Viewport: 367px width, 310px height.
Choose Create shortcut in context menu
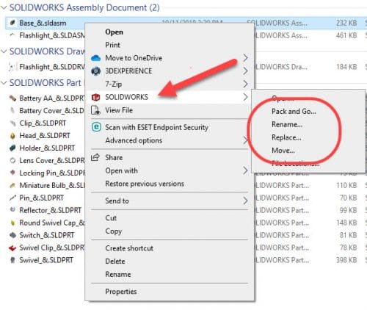(129, 248)
